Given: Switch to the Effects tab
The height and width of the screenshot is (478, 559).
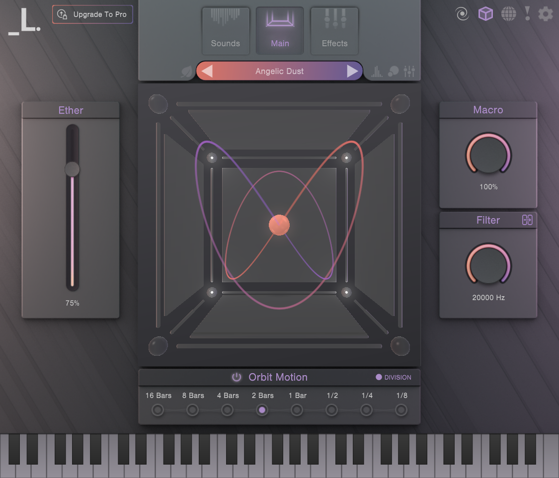Looking at the screenshot, I should click(x=334, y=31).
